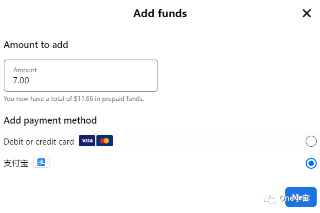
Task: Click the Visa card logo
Action: 87,141
